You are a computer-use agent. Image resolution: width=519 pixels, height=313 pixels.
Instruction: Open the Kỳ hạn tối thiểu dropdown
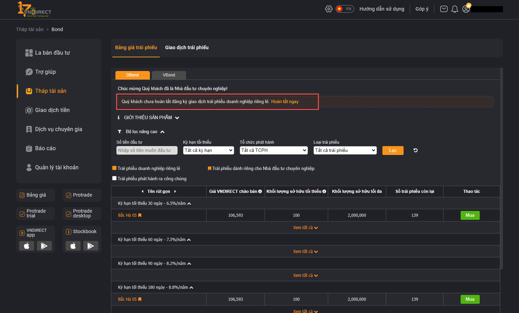[x=209, y=150]
